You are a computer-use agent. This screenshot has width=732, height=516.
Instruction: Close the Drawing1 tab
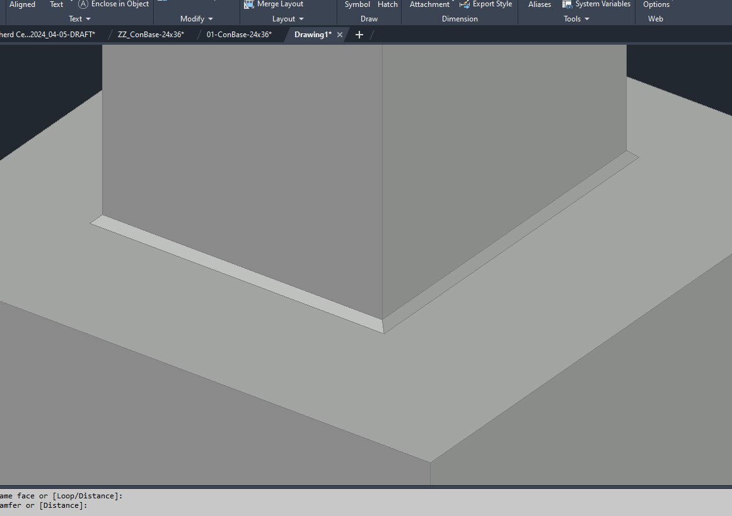[x=340, y=35]
